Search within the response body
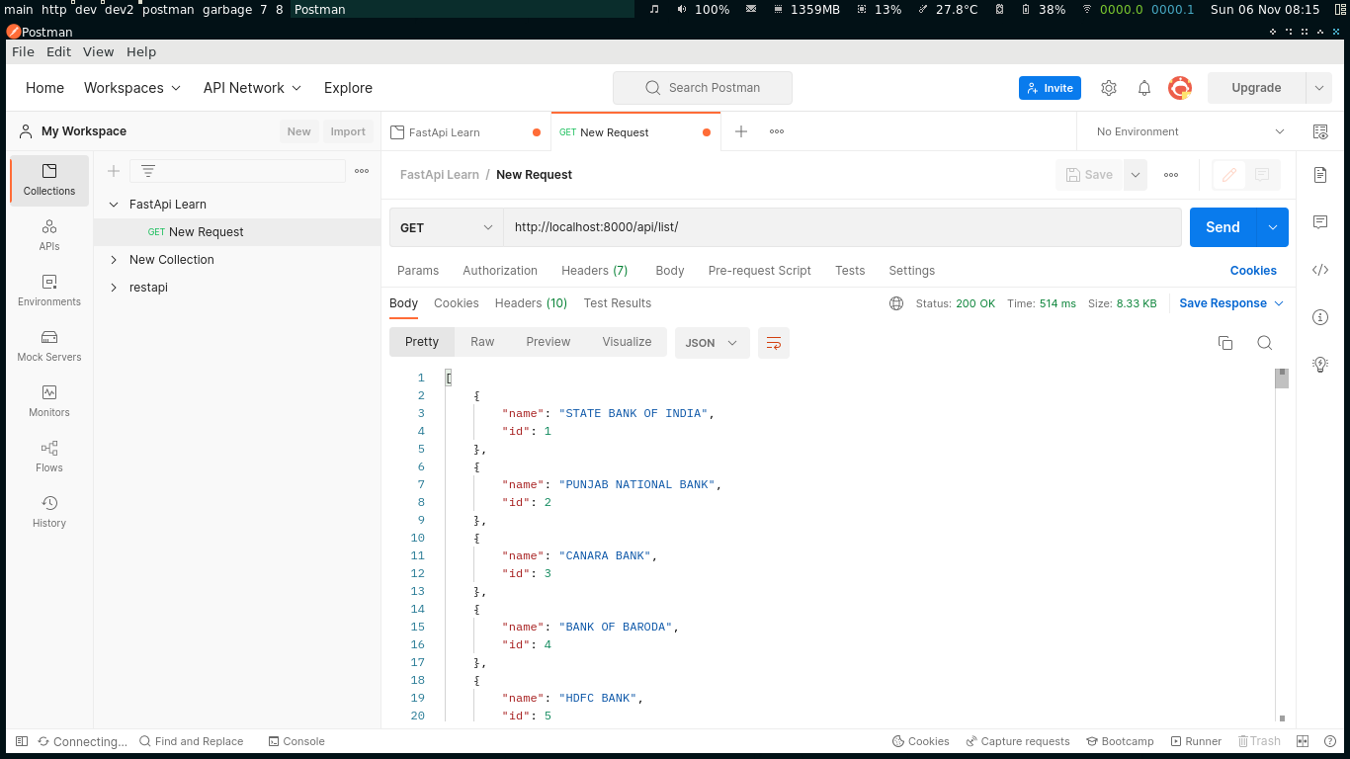1350x759 pixels. (x=1264, y=343)
